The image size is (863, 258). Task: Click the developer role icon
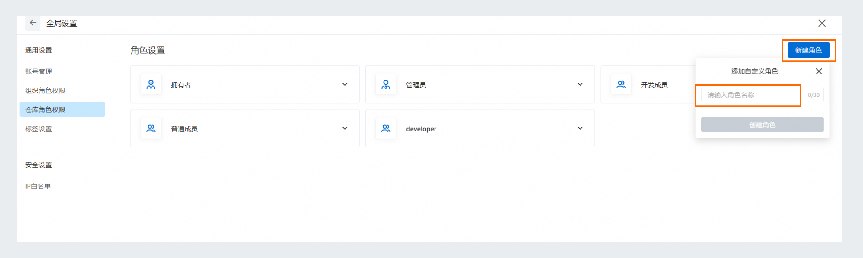pos(386,128)
